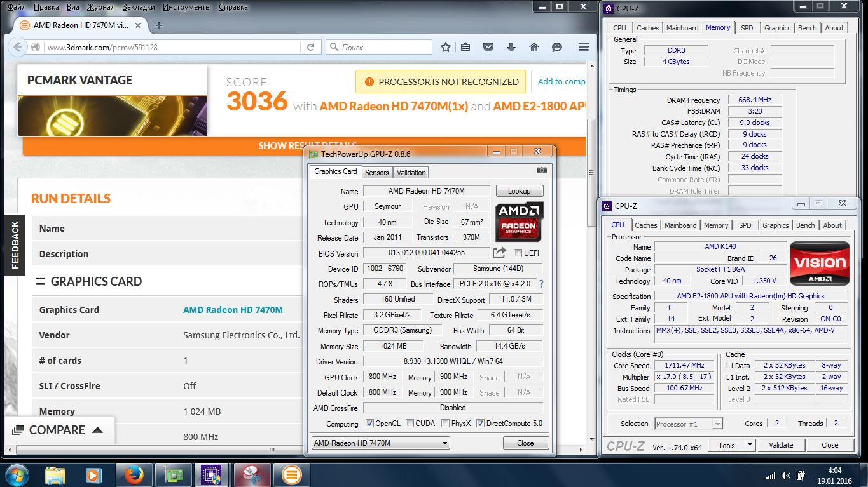Image resolution: width=868 pixels, height=487 pixels.
Task: Open Windows Media Player from the taskbar
Action: 94,474
